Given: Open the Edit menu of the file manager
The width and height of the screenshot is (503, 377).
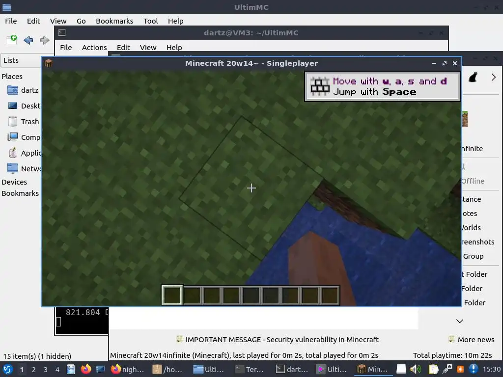Looking at the screenshot, I should [x=33, y=21].
